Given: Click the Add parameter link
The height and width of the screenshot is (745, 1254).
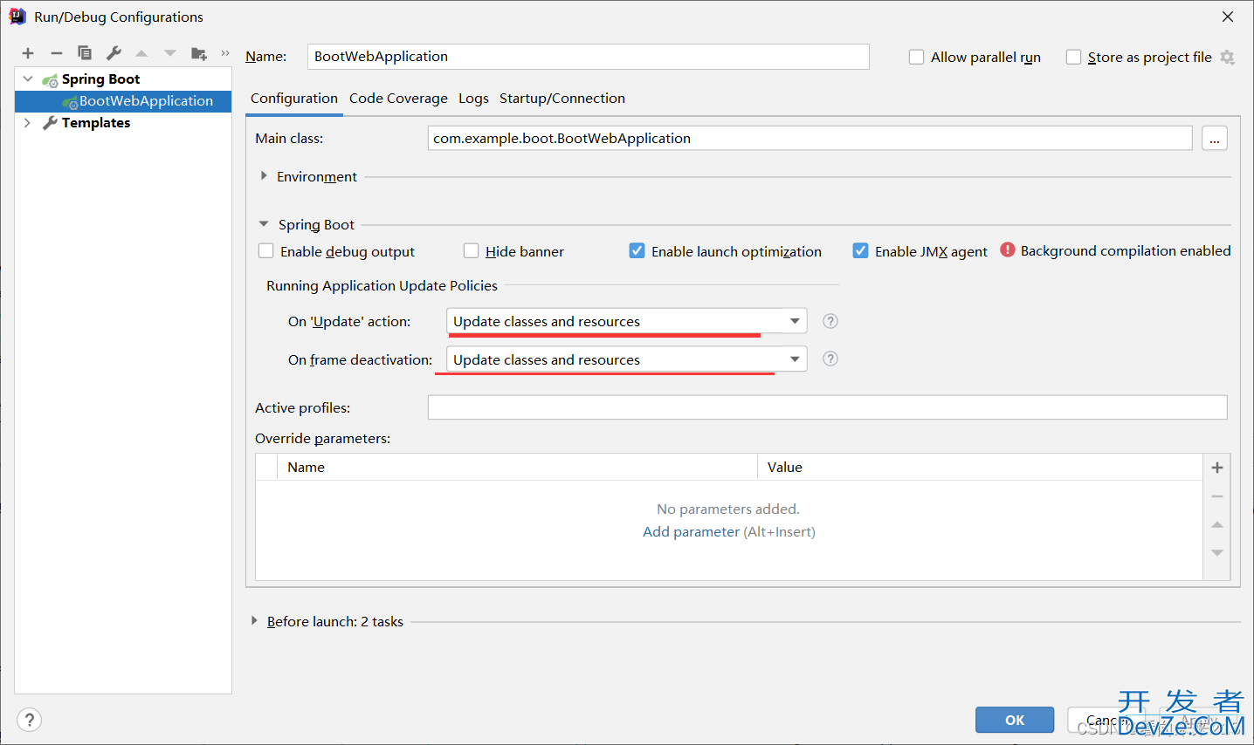Looking at the screenshot, I should [691, 532].
